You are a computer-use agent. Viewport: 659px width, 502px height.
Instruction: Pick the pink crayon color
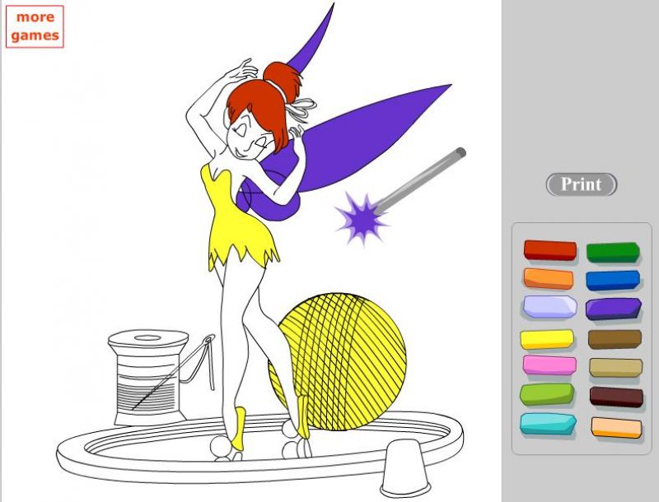click(549, 365)
